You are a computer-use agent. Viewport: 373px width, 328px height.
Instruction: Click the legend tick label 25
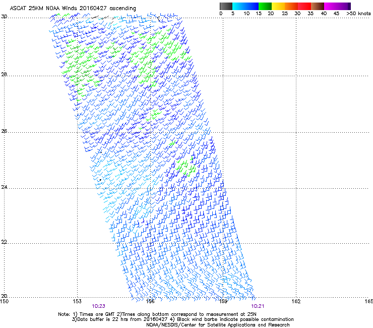tap(285, 14)
